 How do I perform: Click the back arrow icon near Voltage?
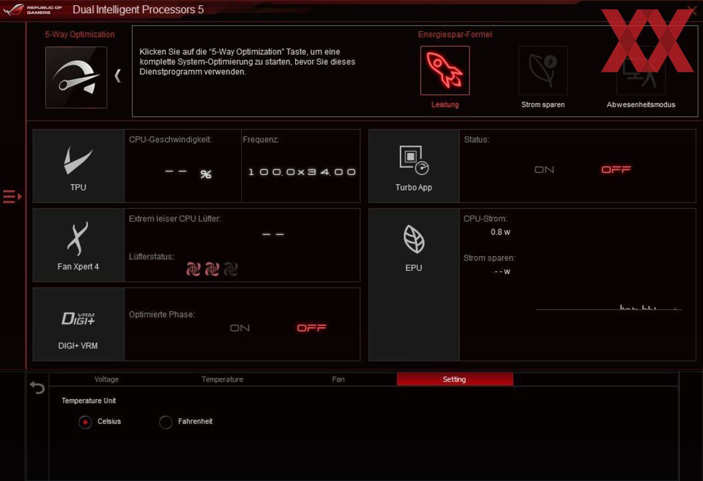coord(37,387)
